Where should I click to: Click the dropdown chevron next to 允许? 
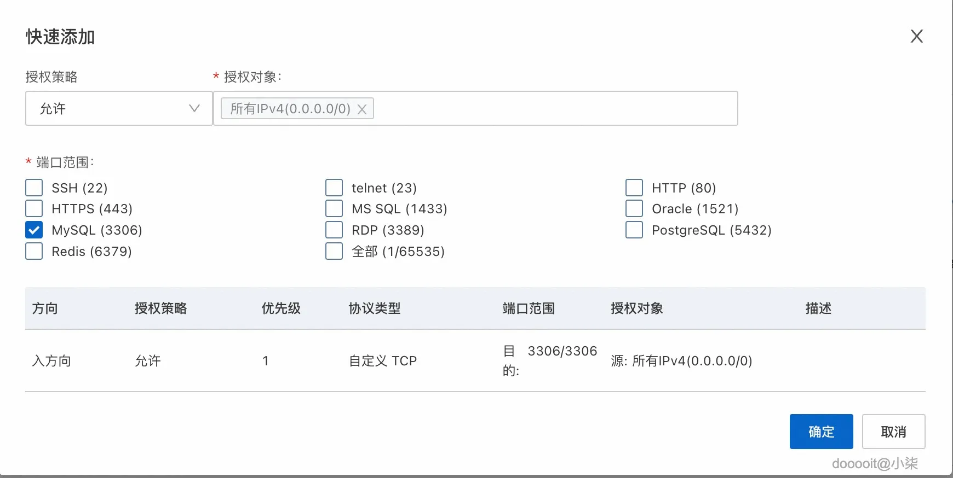coord(194,108)
